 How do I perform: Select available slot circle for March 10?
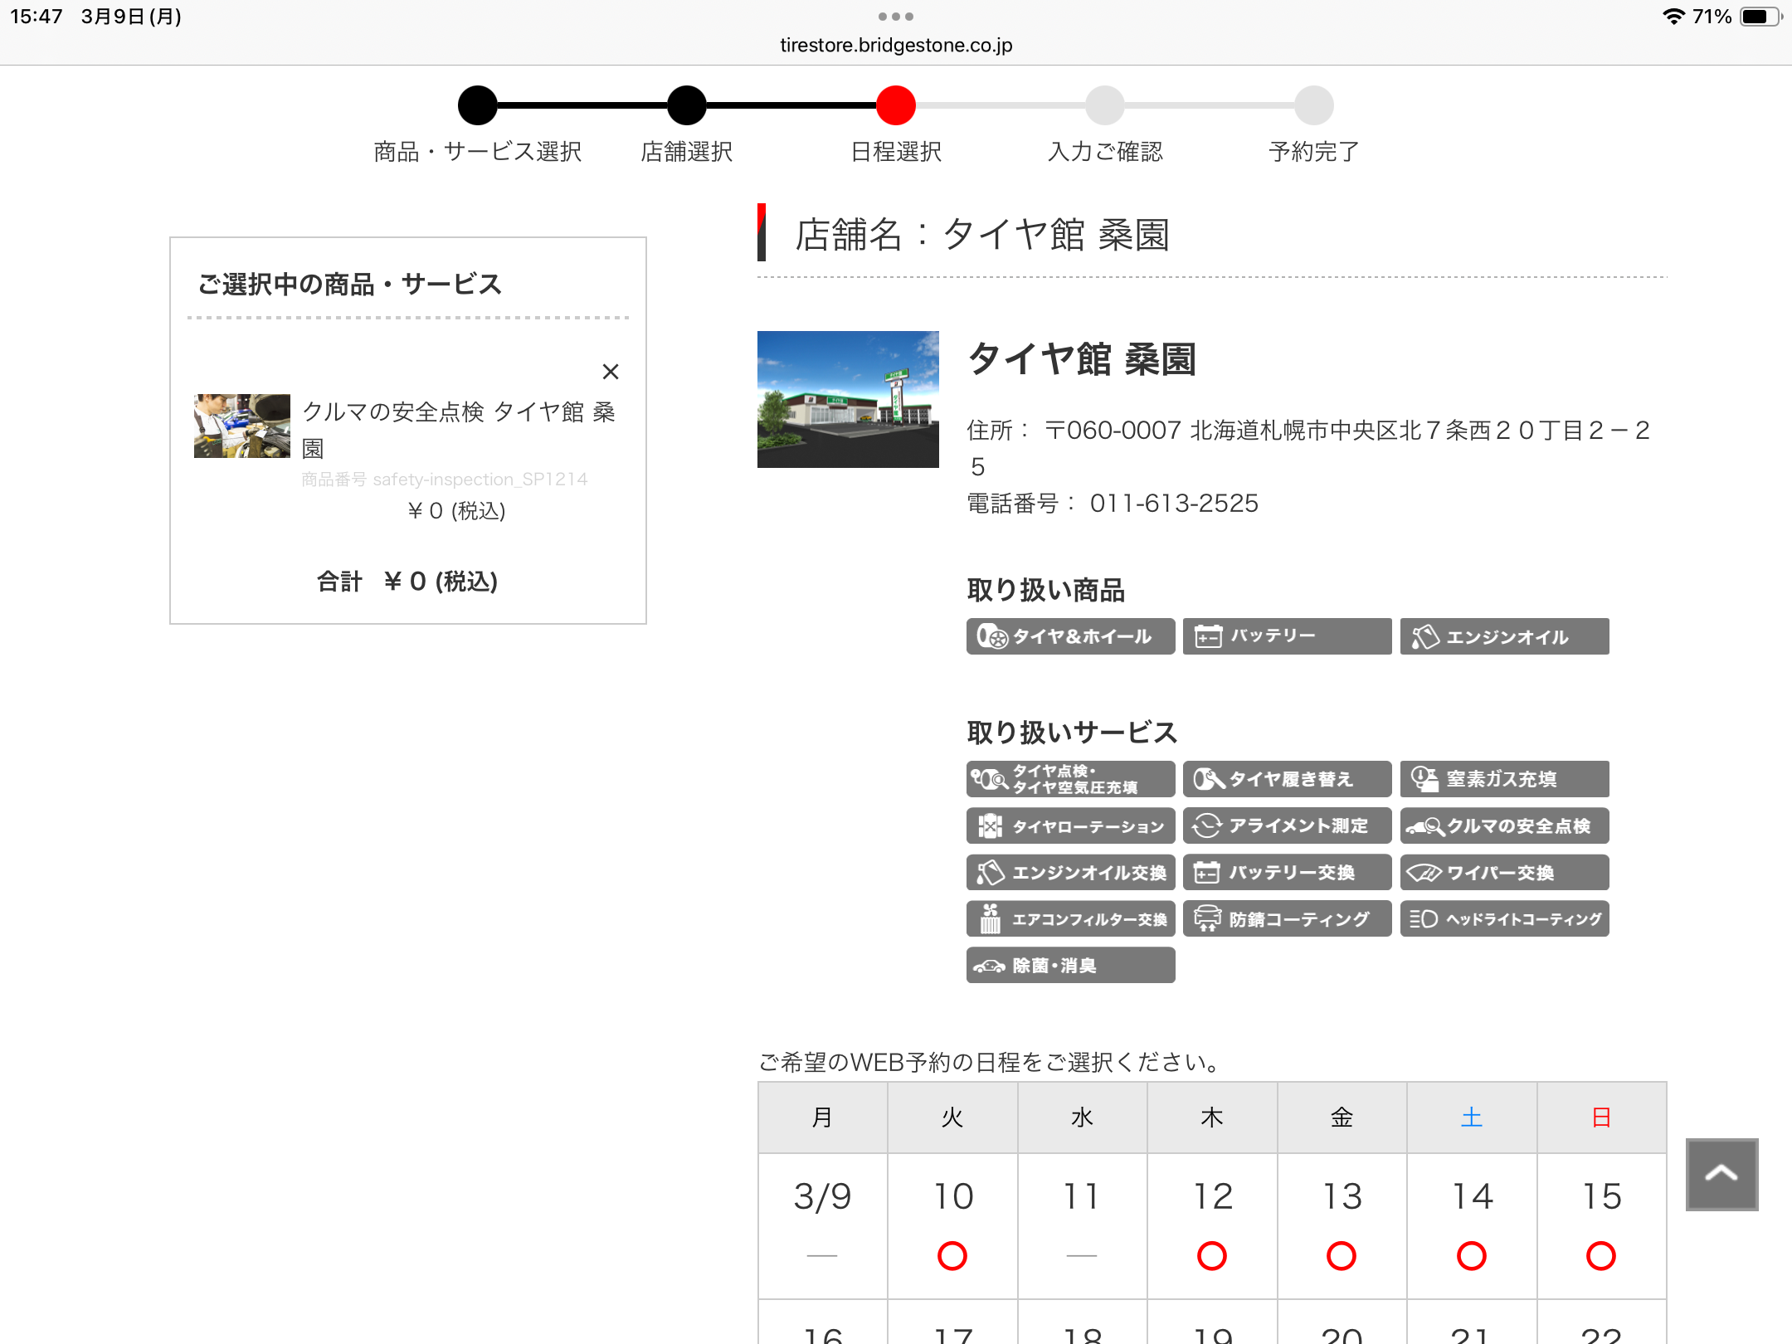952,1255
